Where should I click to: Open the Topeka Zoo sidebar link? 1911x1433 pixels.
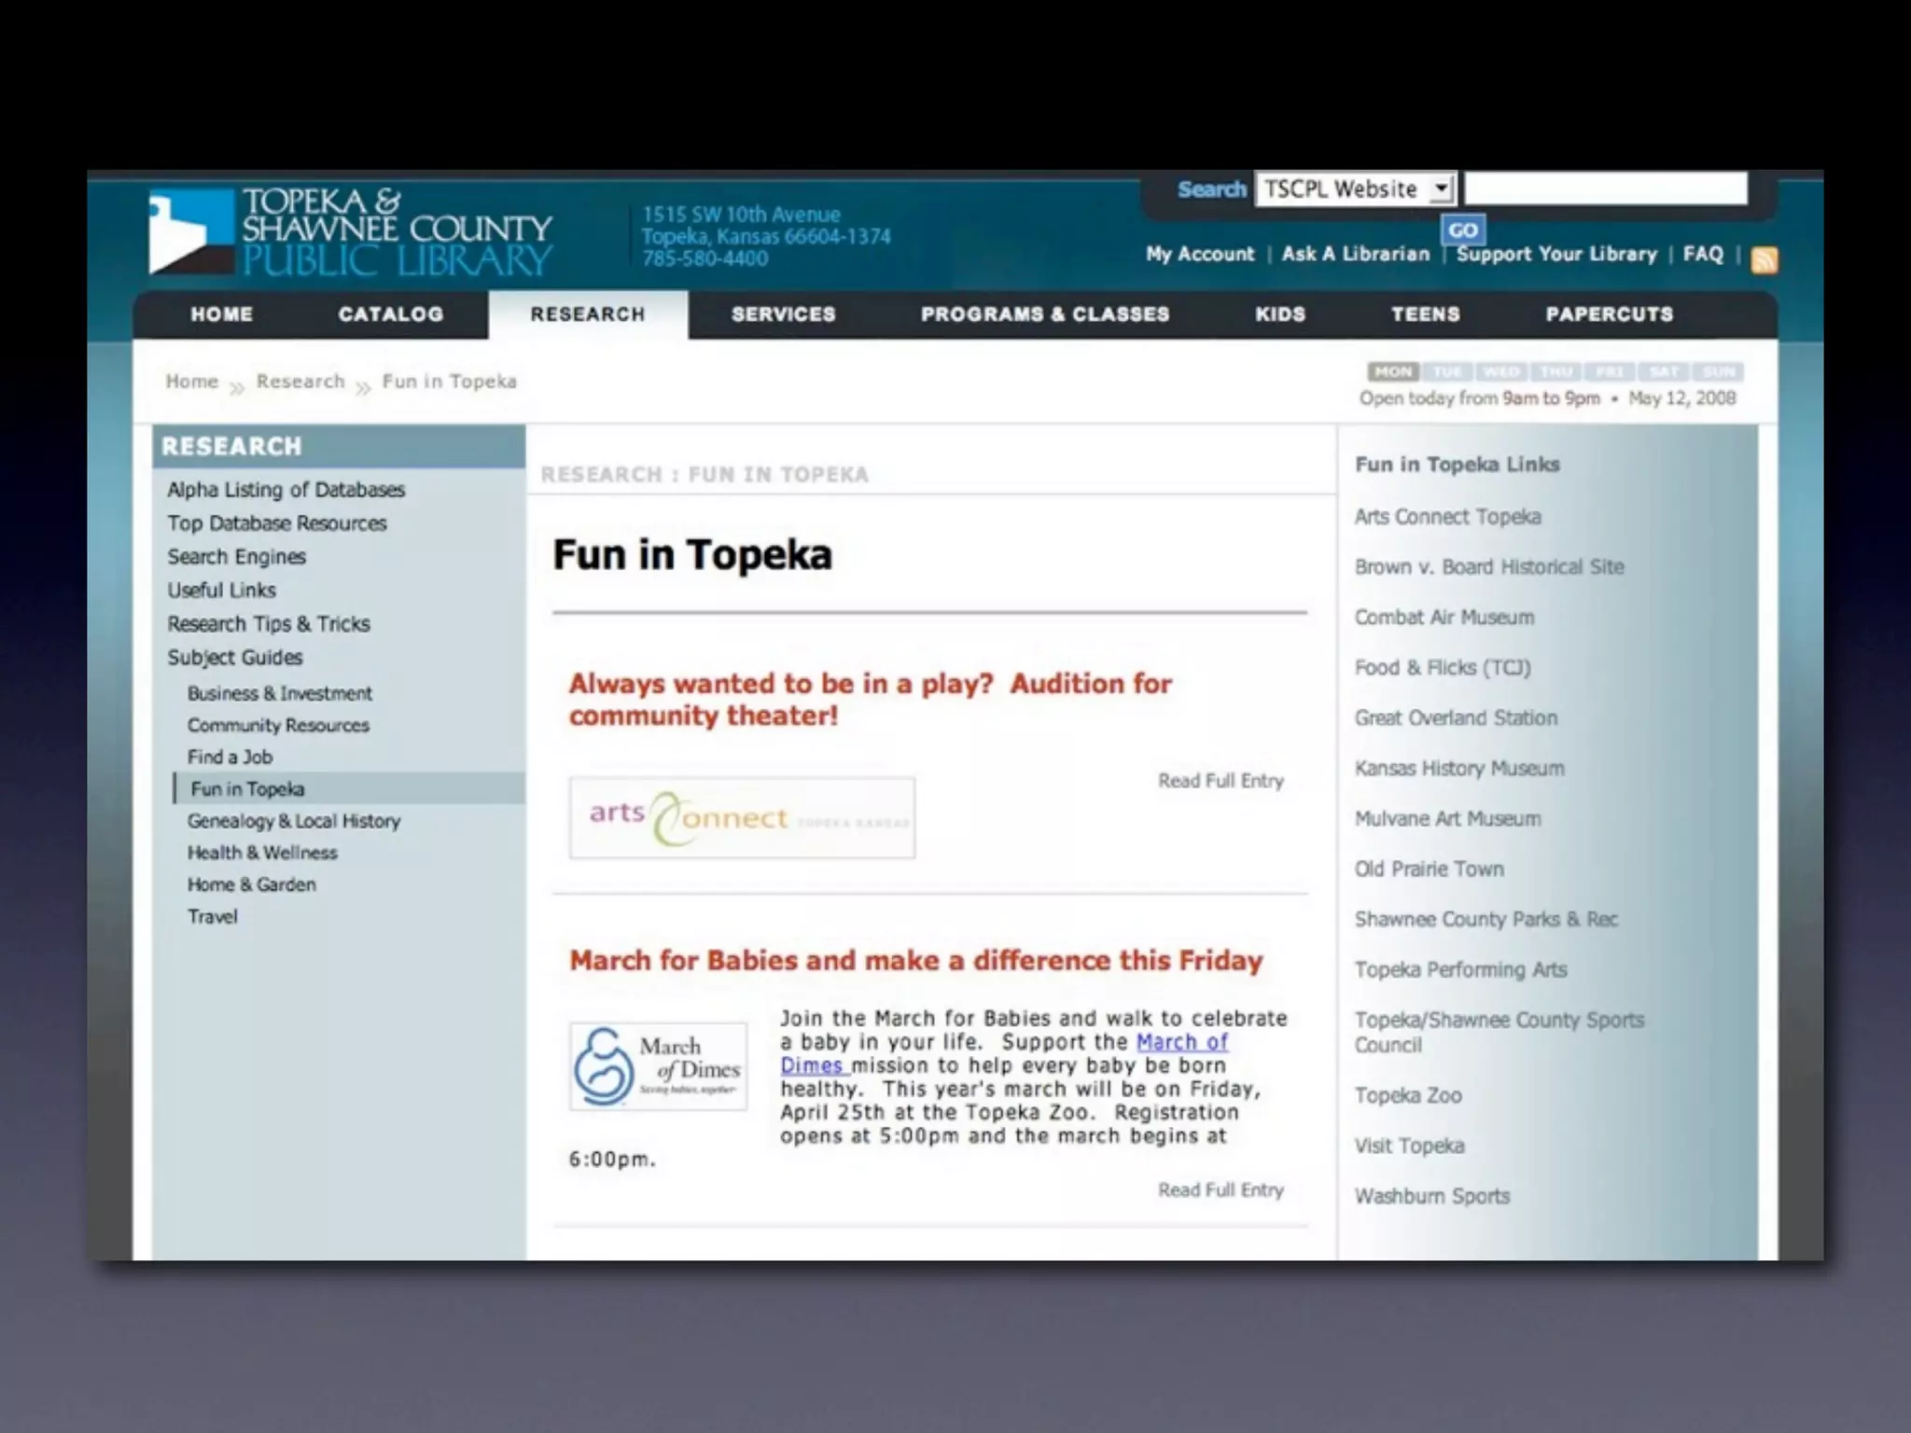coord(1408,1096)
